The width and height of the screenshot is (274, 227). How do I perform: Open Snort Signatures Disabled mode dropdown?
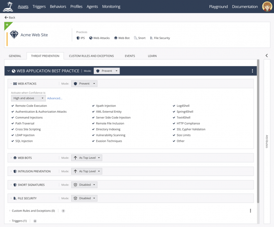pyautogui.click(x=84, y=185)
